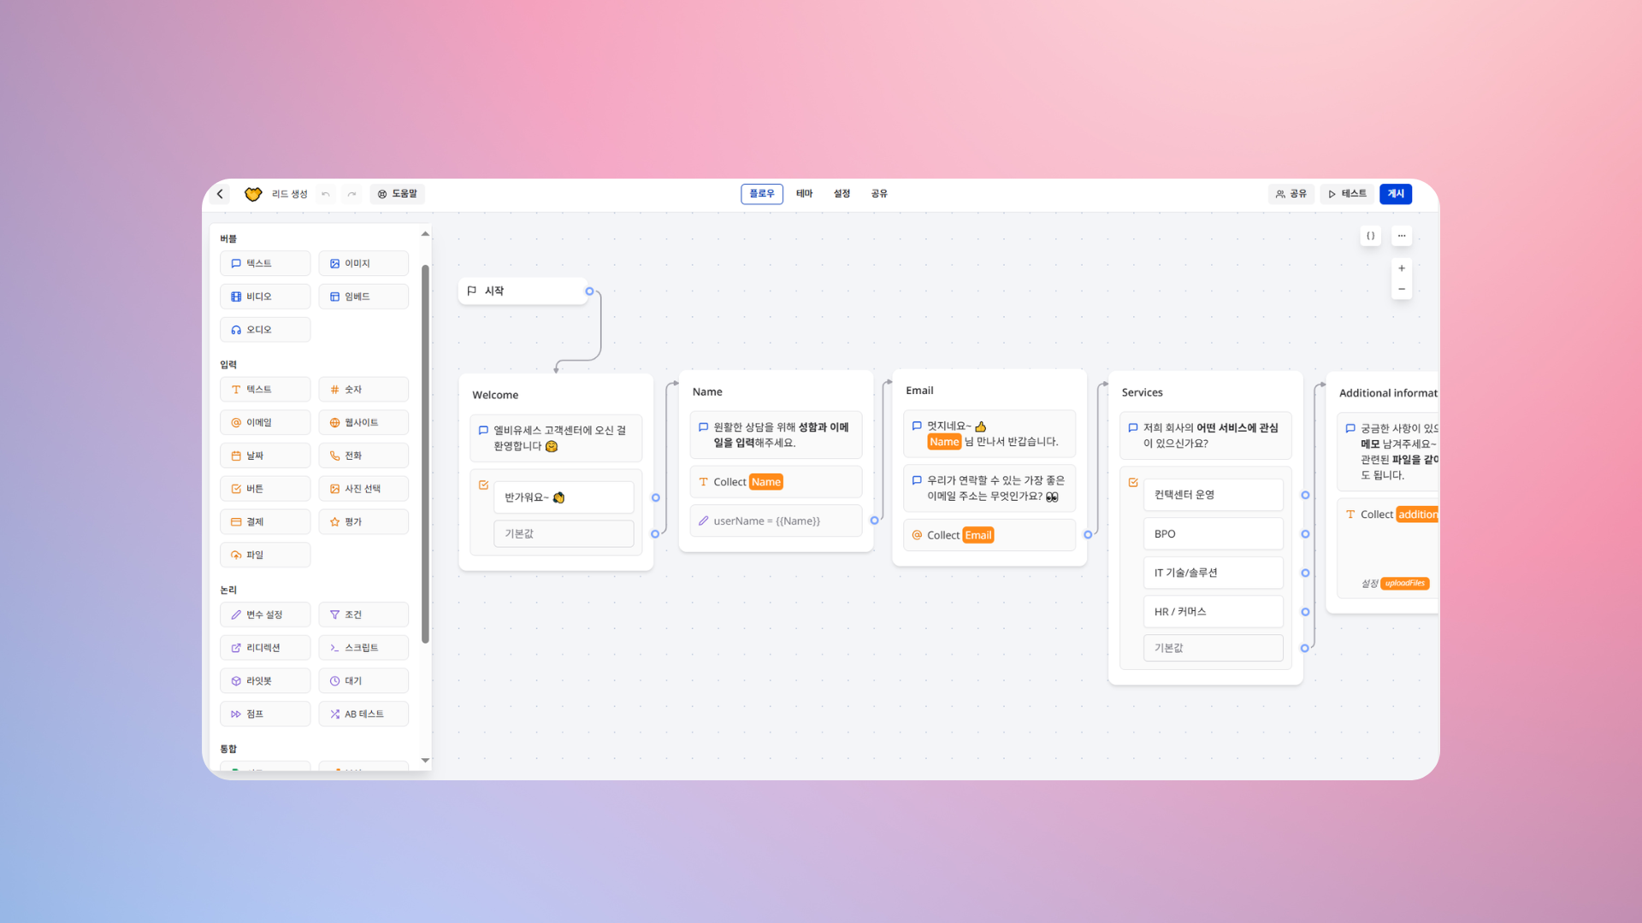Select the AB 테스트 logic block
Screen dimensions: 1642x923
coord(363,714)
